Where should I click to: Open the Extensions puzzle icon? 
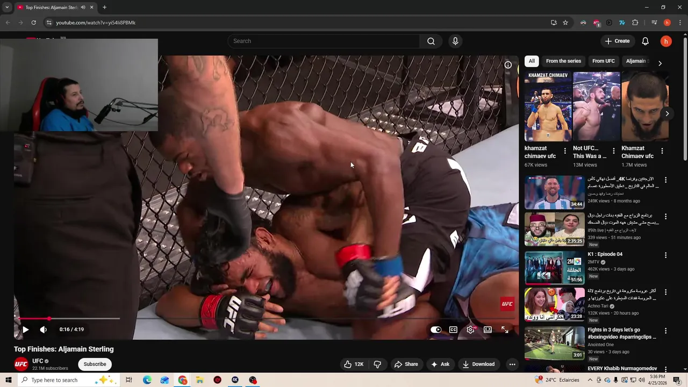click(x=635, y=23)
